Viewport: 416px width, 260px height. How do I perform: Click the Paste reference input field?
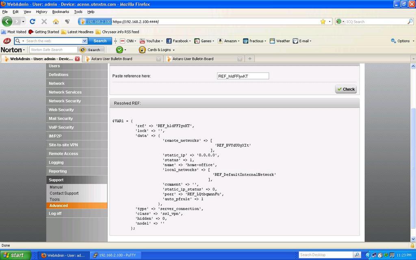[243, 76]
